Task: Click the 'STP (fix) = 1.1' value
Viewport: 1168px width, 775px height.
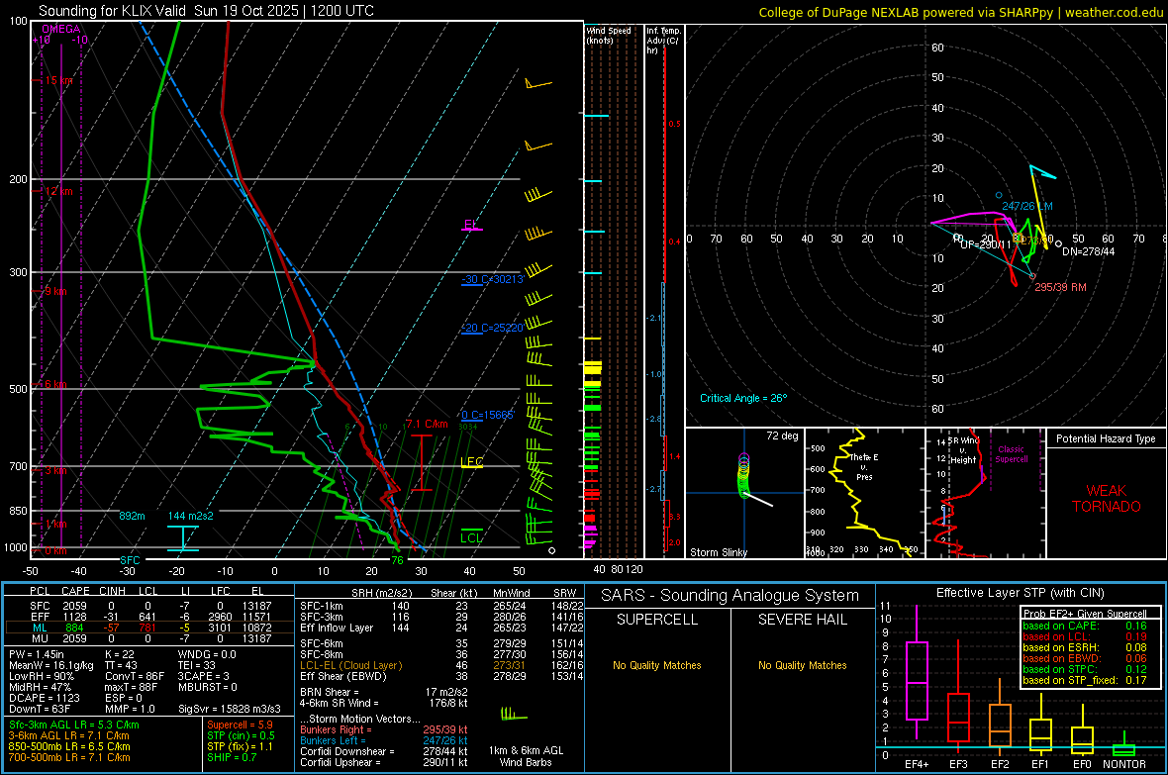Action: [x=240, y=746]
